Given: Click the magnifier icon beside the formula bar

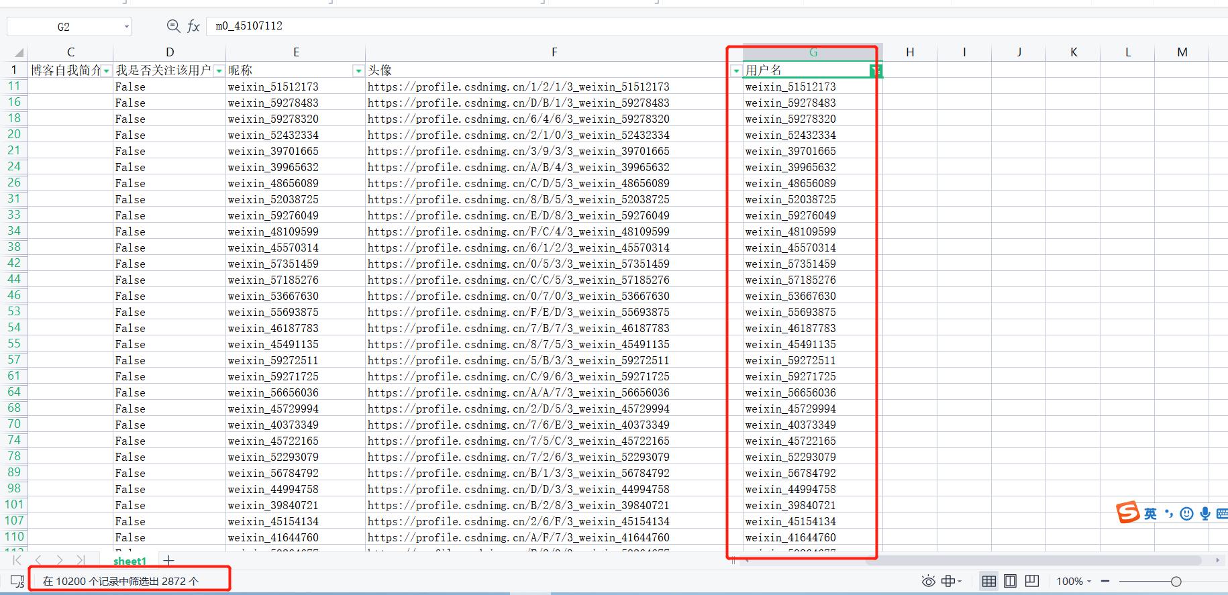Looking at the screenshot, I should pyautogui.click(x=173, y=25).
